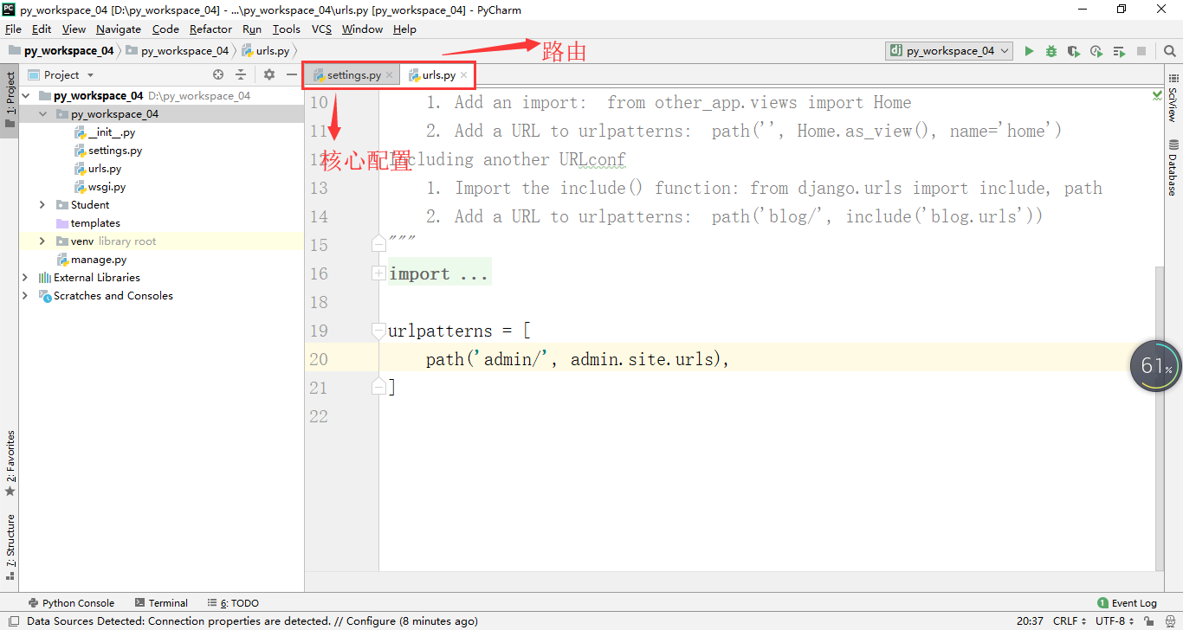Collapse the urlpatterns list fold on line 19
Image resolution: width=1183 pixels, height=630 pixels.
click(378, 331)
